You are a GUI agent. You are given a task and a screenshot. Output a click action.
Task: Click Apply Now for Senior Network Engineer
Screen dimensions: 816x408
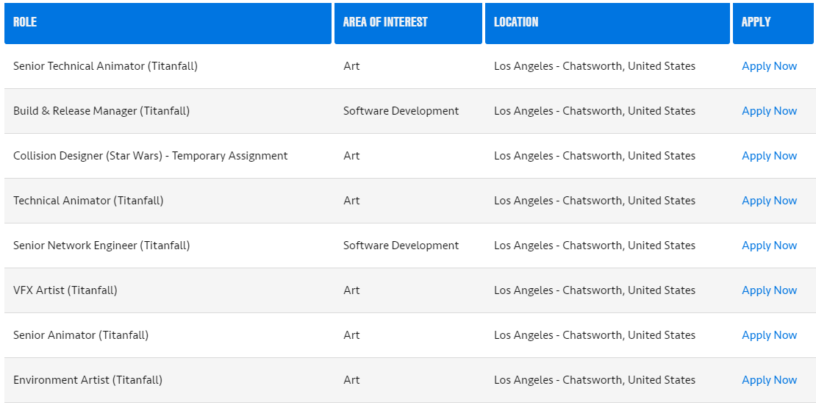769,246
